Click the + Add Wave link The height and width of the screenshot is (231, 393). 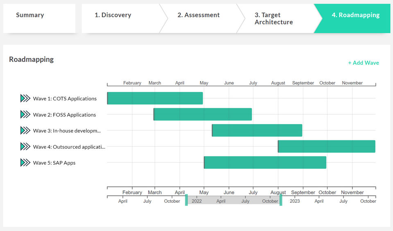click(x=364, y=63)
